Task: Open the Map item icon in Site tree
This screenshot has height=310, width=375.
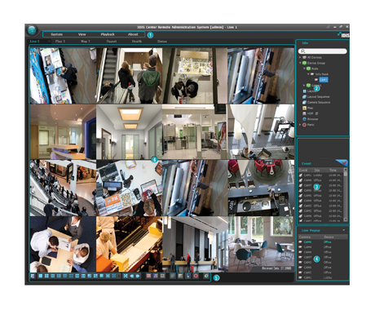Action: (x=305, y=108)
